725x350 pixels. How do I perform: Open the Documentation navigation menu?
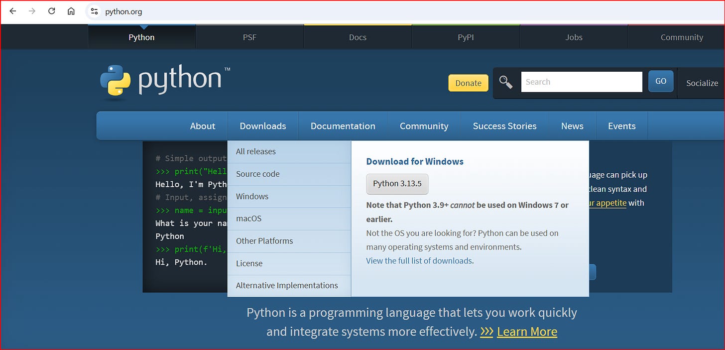pyautogui.click(x=343, y=126)
